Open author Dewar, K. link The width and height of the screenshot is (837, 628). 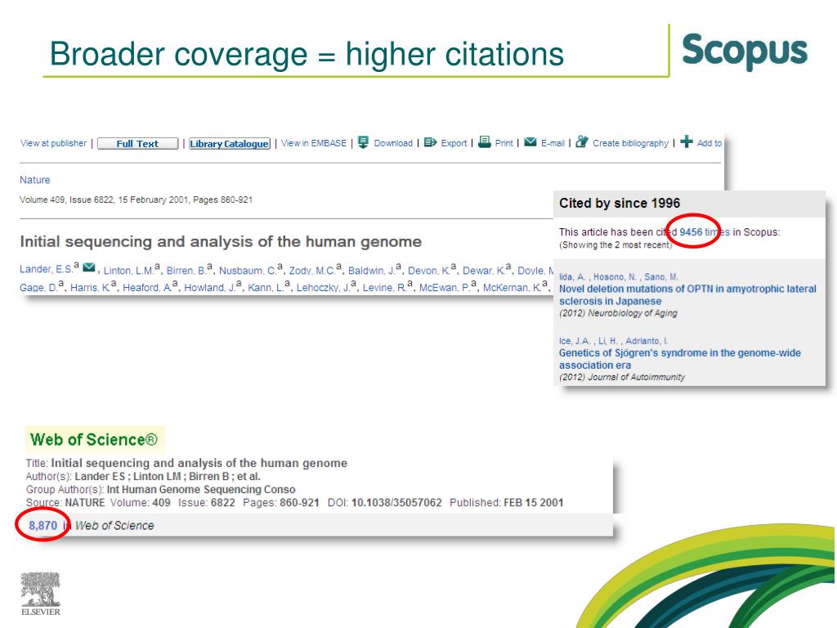coord(484,271)
